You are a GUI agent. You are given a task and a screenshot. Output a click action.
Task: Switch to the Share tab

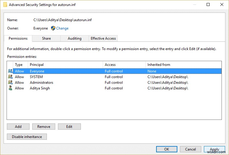(46, 38)
